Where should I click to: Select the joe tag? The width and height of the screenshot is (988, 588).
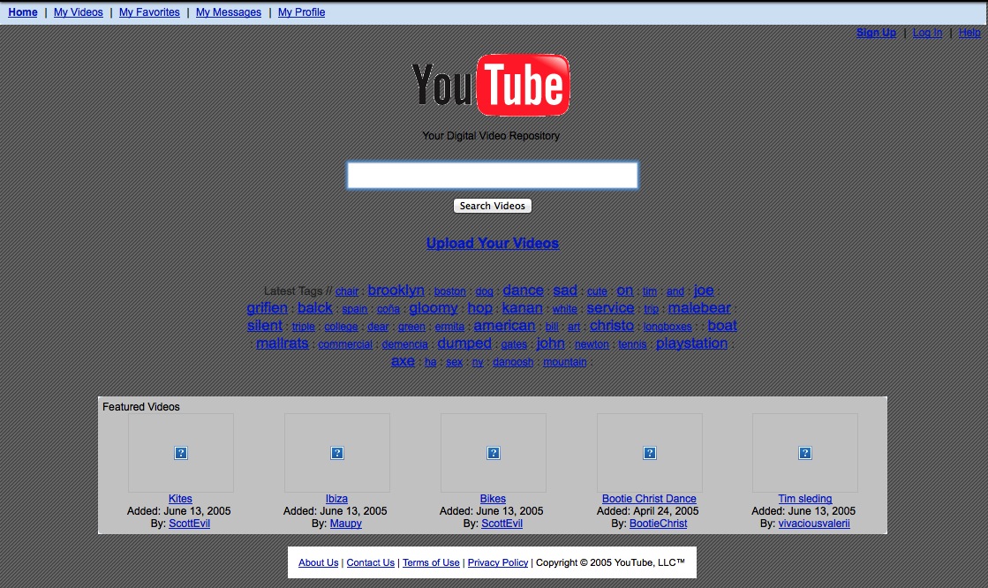coord(703,290)
